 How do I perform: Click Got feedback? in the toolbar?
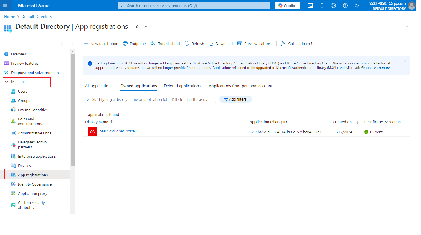pos(296,44)
